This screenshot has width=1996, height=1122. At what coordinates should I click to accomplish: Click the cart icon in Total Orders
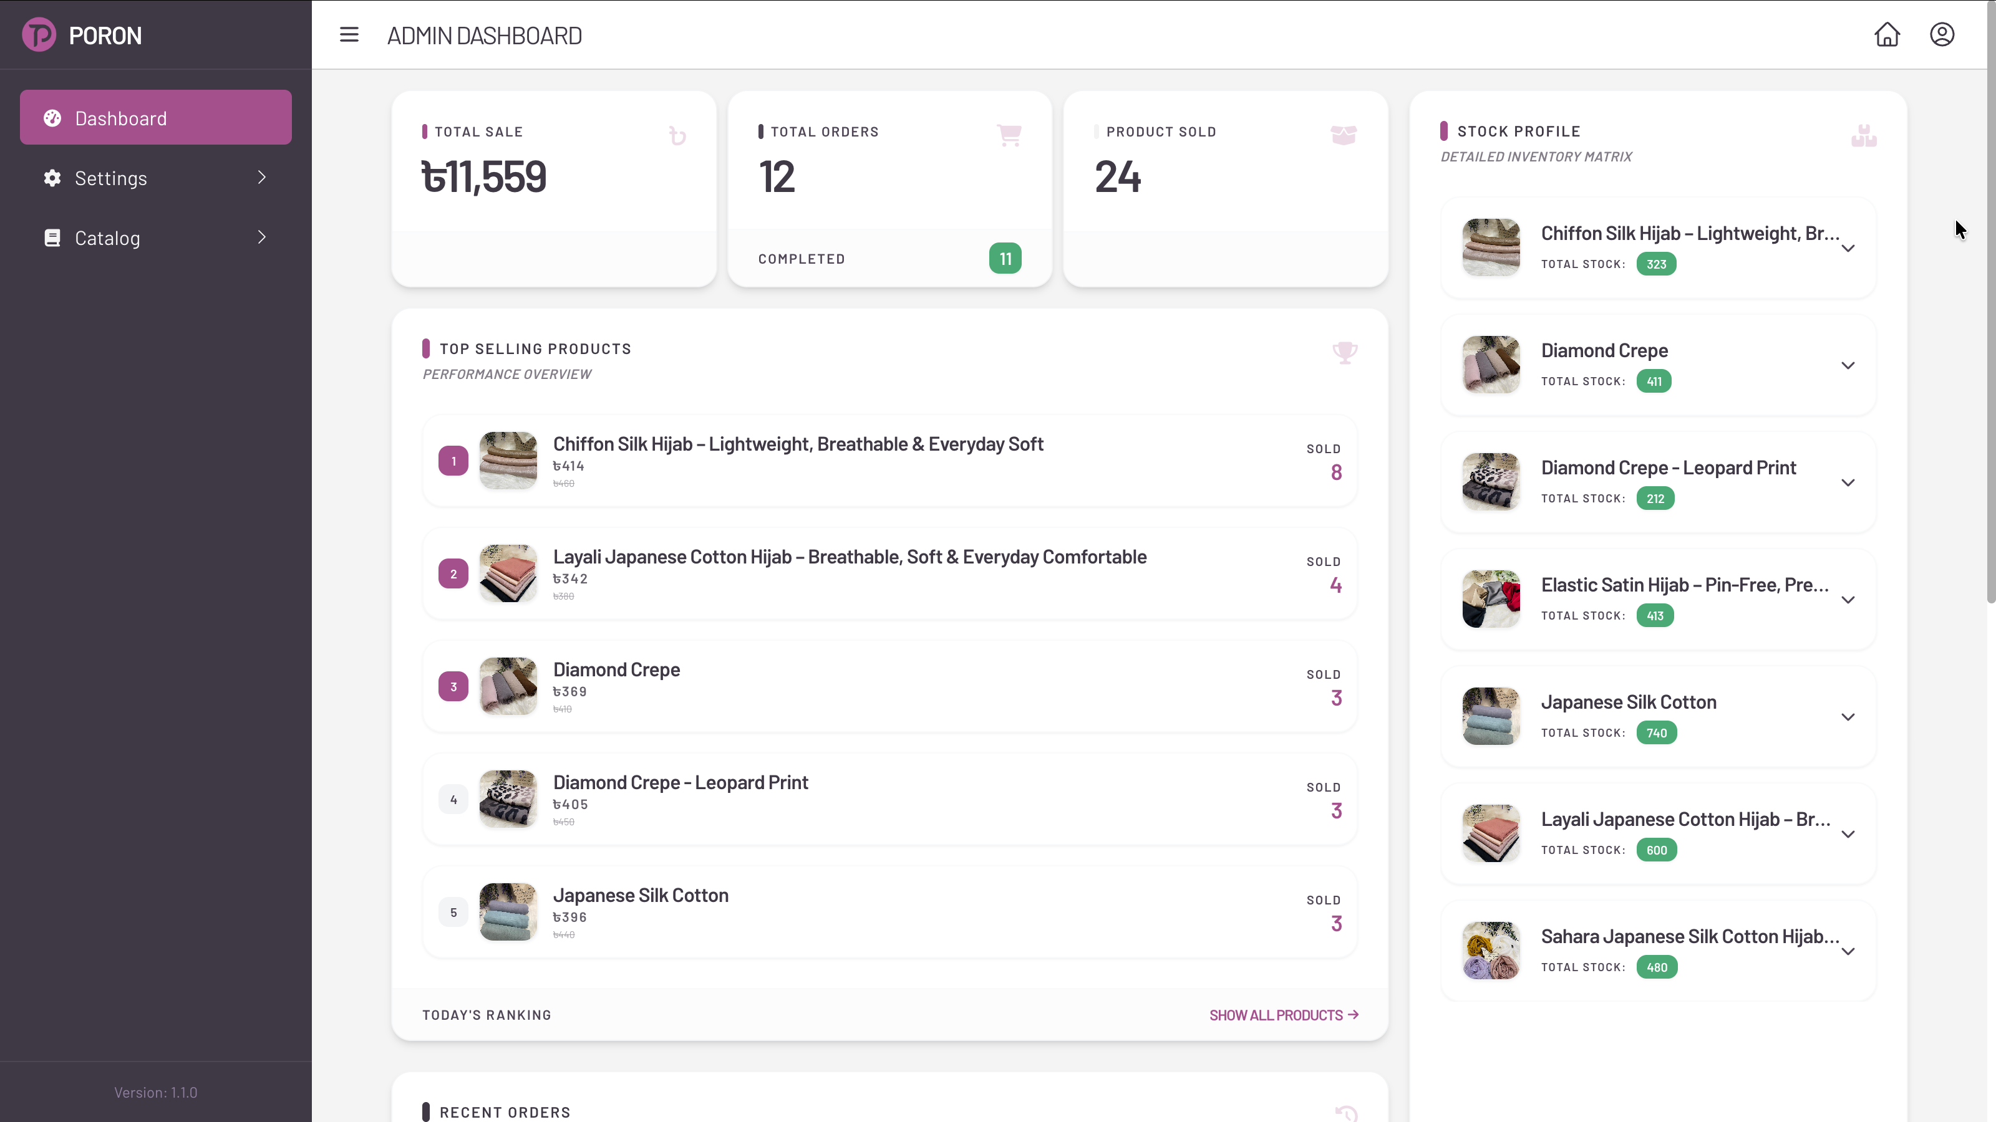[x=1009, y=135]
